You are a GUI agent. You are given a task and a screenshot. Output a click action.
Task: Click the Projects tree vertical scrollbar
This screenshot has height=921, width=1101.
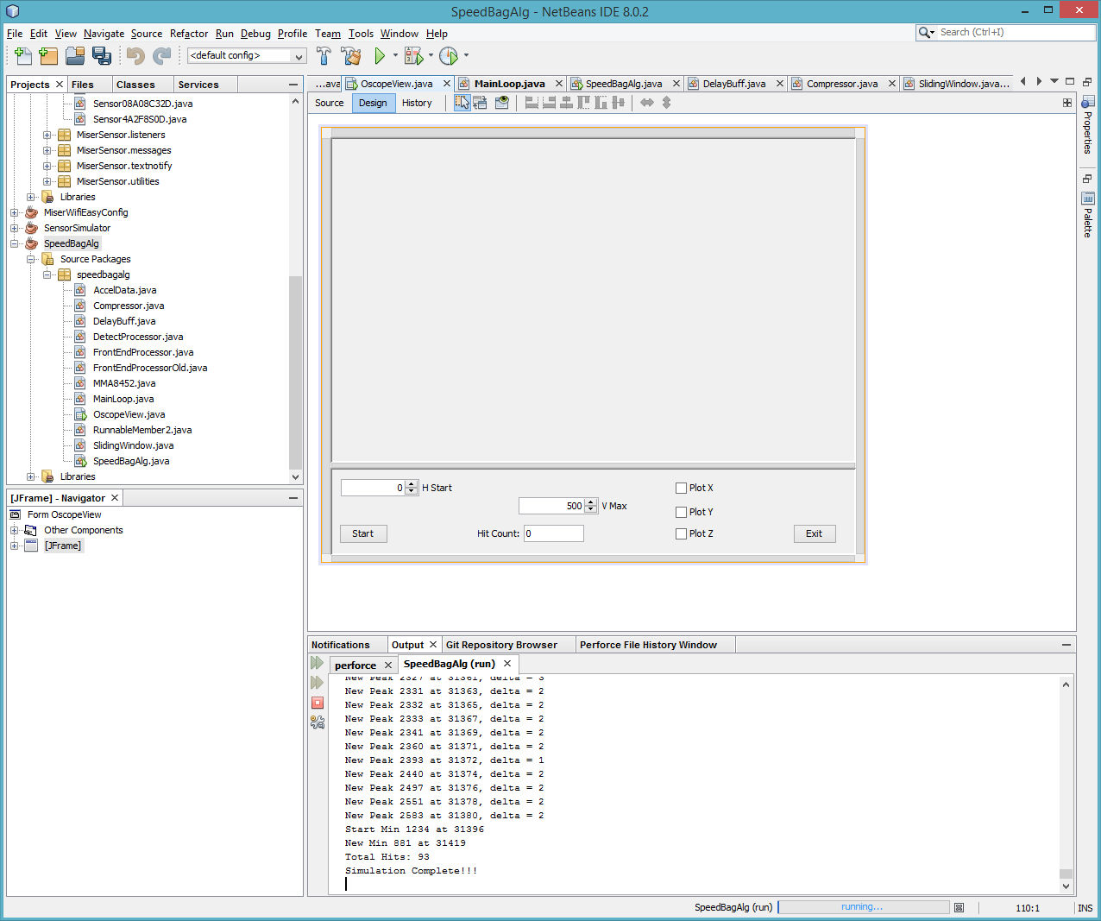click(296, 371)
